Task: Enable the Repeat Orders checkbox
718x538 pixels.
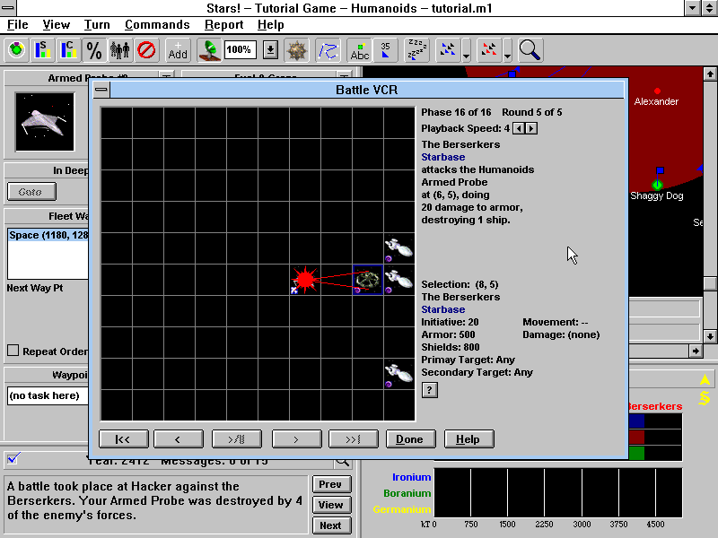Action: 13,351
